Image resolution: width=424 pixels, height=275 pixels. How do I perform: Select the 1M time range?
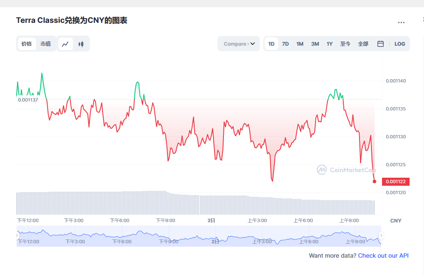[x=300, y=44]
